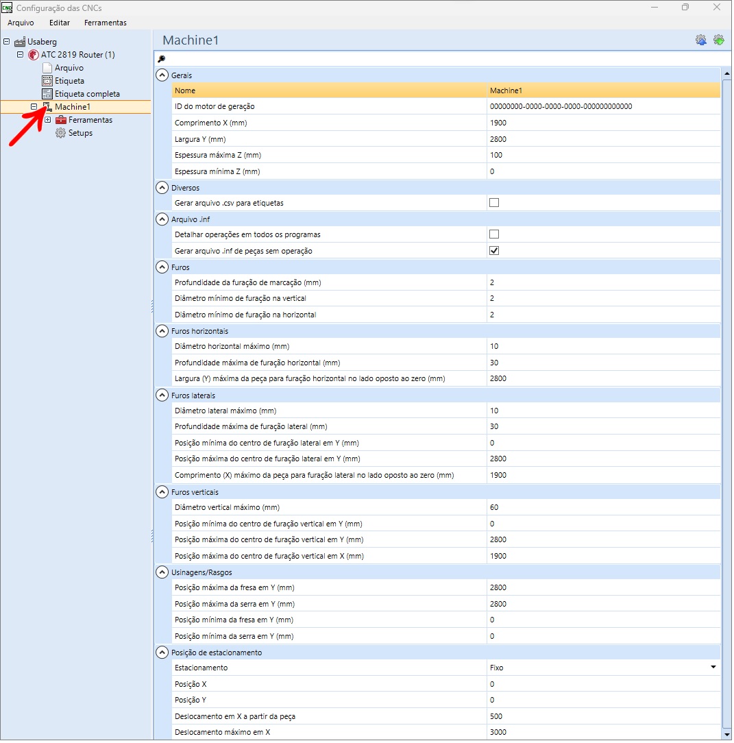Click the scrollbar up arrow
The height and width of the screenshot is (743, 734).
click(729, 75)
